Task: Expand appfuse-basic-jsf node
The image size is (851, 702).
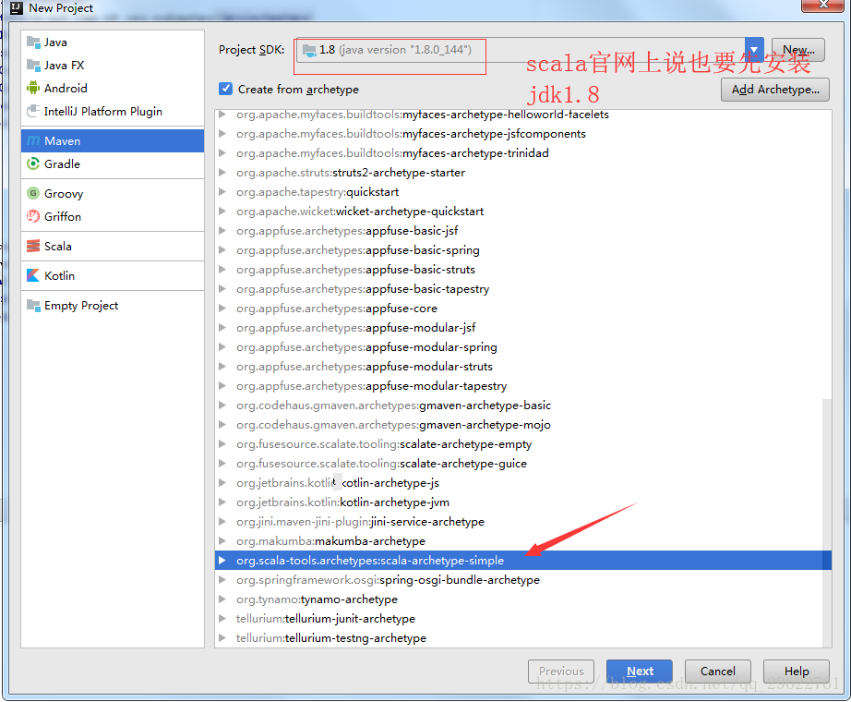Action: tap(222, 230)
